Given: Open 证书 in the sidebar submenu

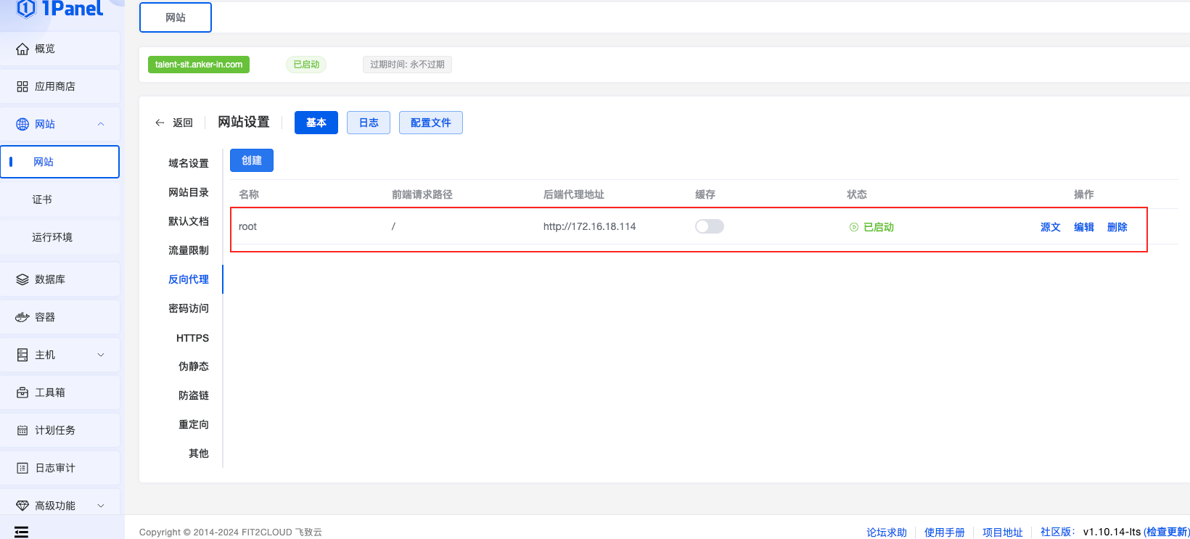Looking at the screenshot, I should pyautogui.click(x=42, y=199).
